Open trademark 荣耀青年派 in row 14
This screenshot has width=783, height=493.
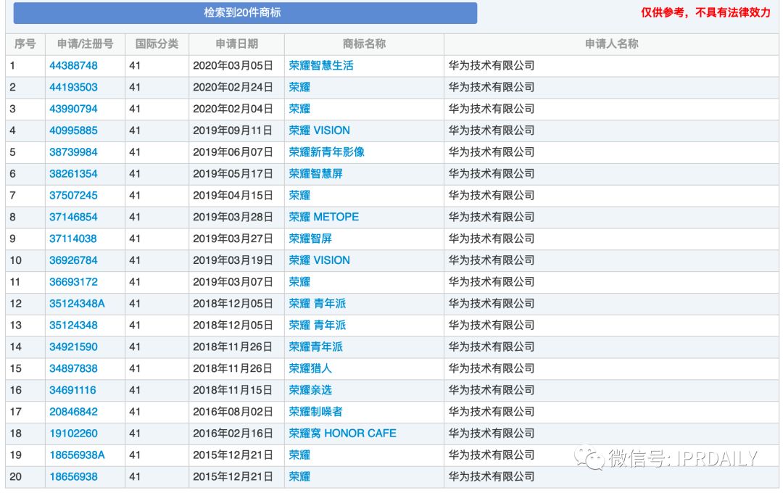[315, 347]
